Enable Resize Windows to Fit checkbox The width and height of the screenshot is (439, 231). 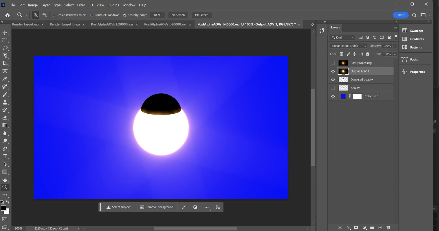(x=54, y=15)
